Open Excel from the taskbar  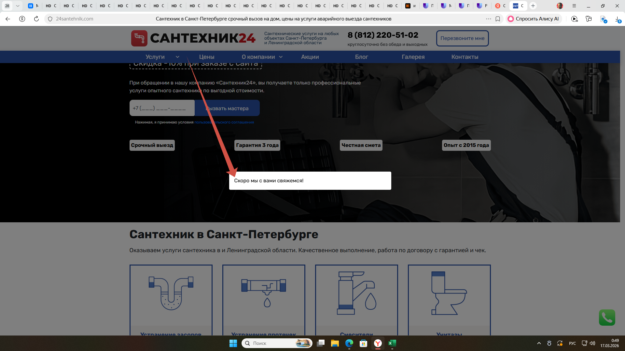click(392, 343)
